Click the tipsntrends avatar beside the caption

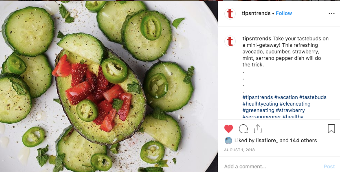230,41
